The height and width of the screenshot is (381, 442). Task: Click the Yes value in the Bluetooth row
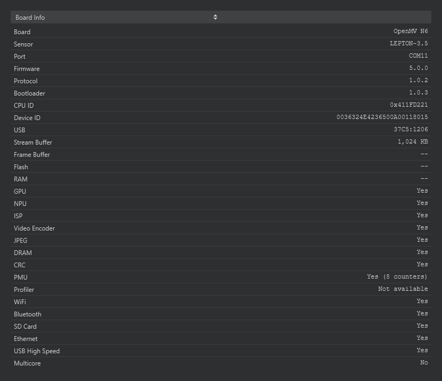[422, 314]
